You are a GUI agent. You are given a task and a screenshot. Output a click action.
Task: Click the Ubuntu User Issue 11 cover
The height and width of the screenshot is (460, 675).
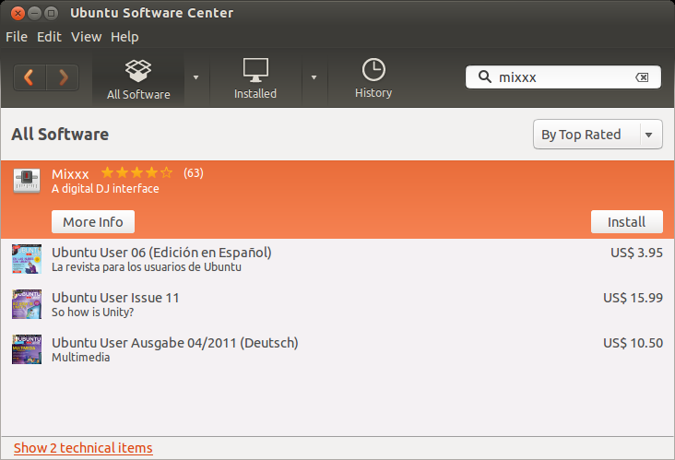[x=27, y=304]
